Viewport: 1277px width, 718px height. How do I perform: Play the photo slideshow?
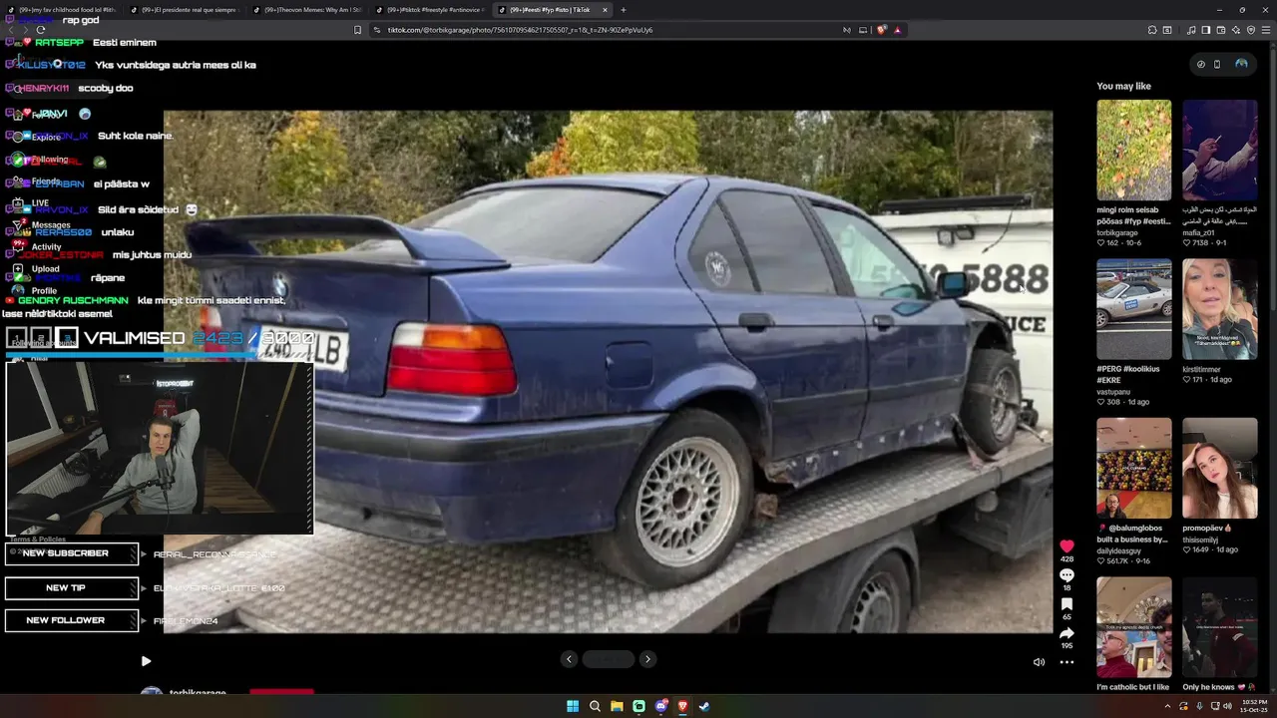[x=146, y=661]
